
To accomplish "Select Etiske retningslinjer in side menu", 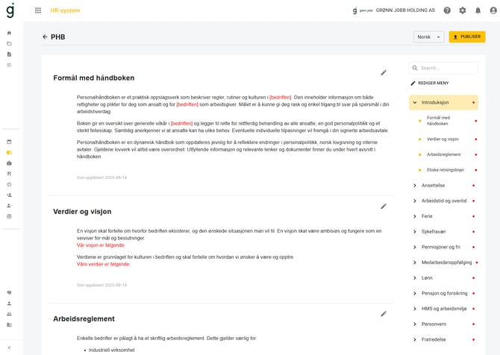I will click(446, 170).
